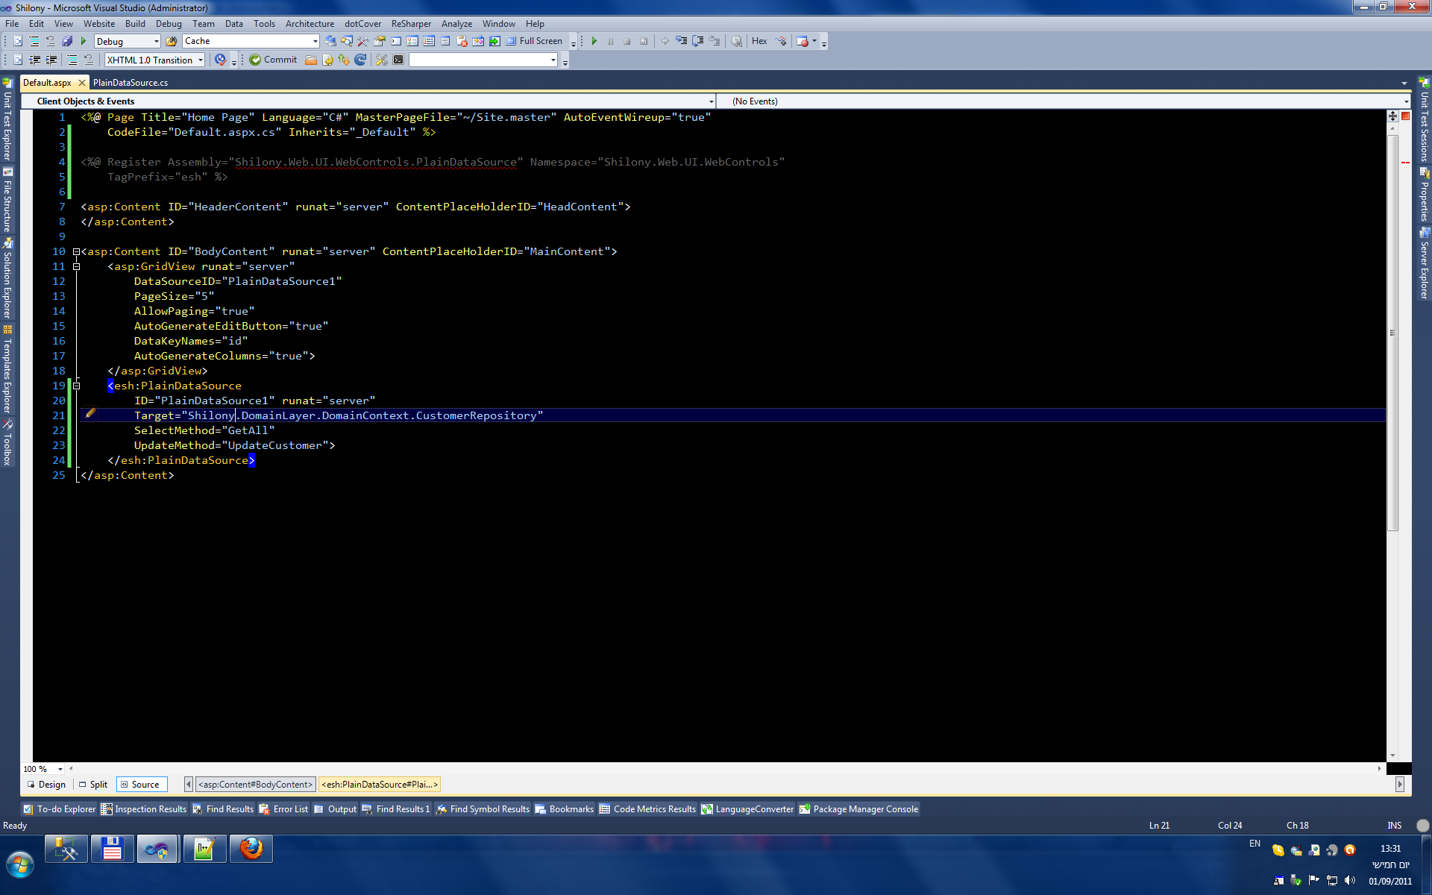The image size is (1432, 895).
Task: Click the ReSharper pencil action icon on line 21
Action: pyautogui.click(x=90, y=413)
